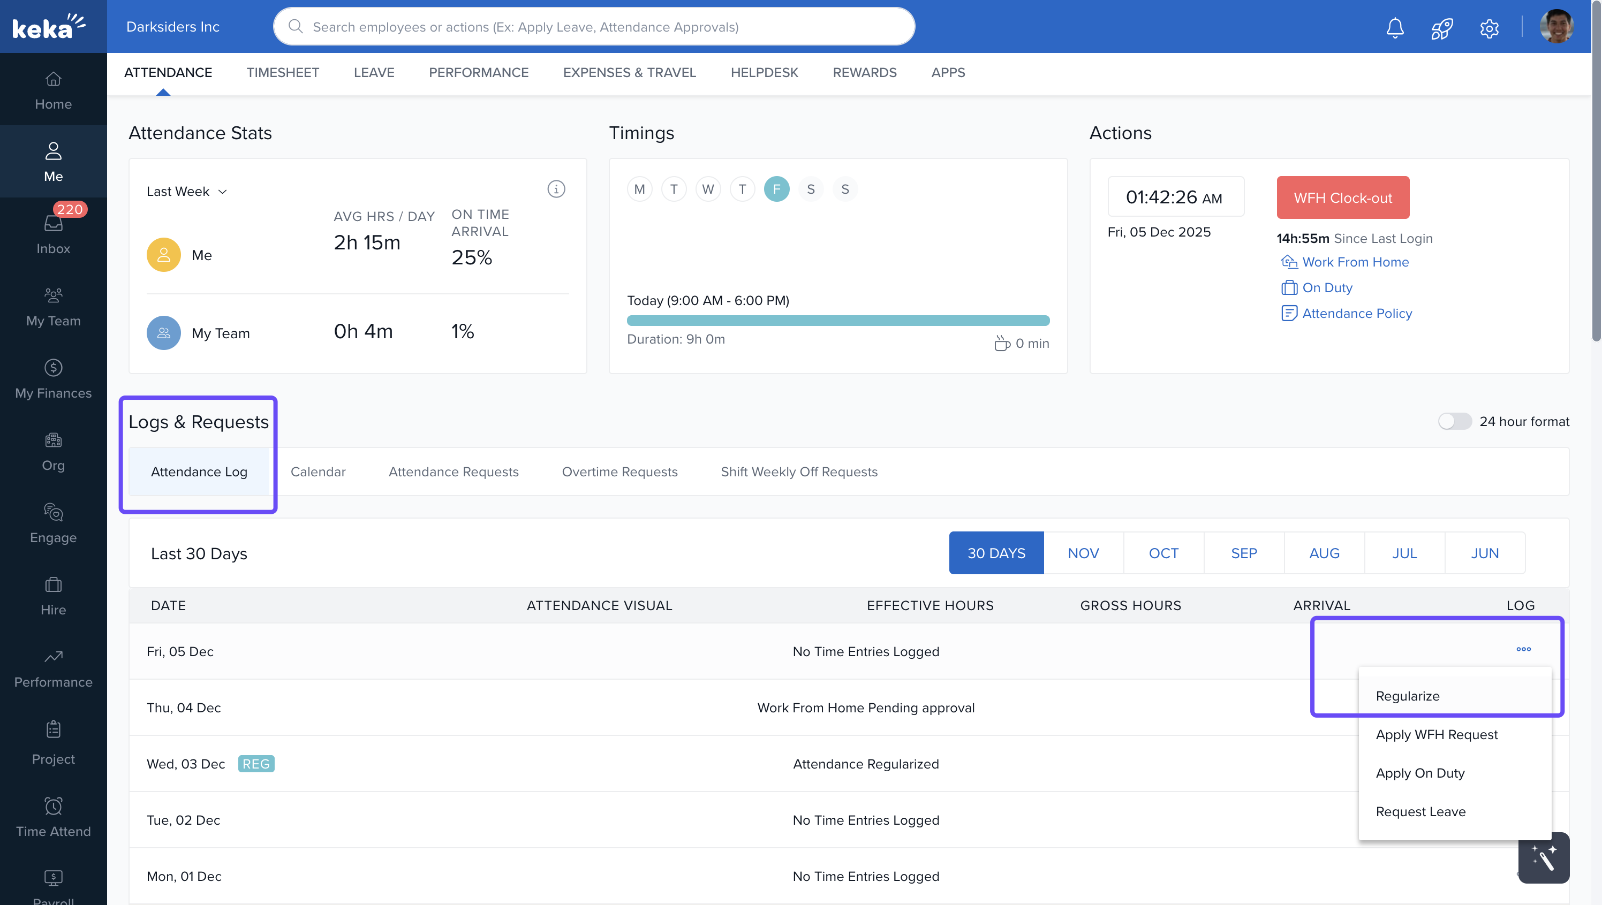The image size is (1602, 905).
Task: Choose Regularize from the log menu
Action: [x=1407, y=696]
